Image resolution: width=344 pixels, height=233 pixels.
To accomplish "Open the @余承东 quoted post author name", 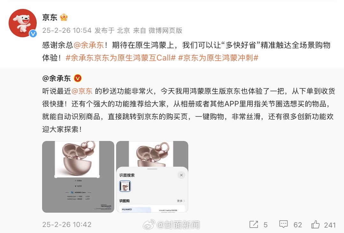I will [x=56, y=78].
